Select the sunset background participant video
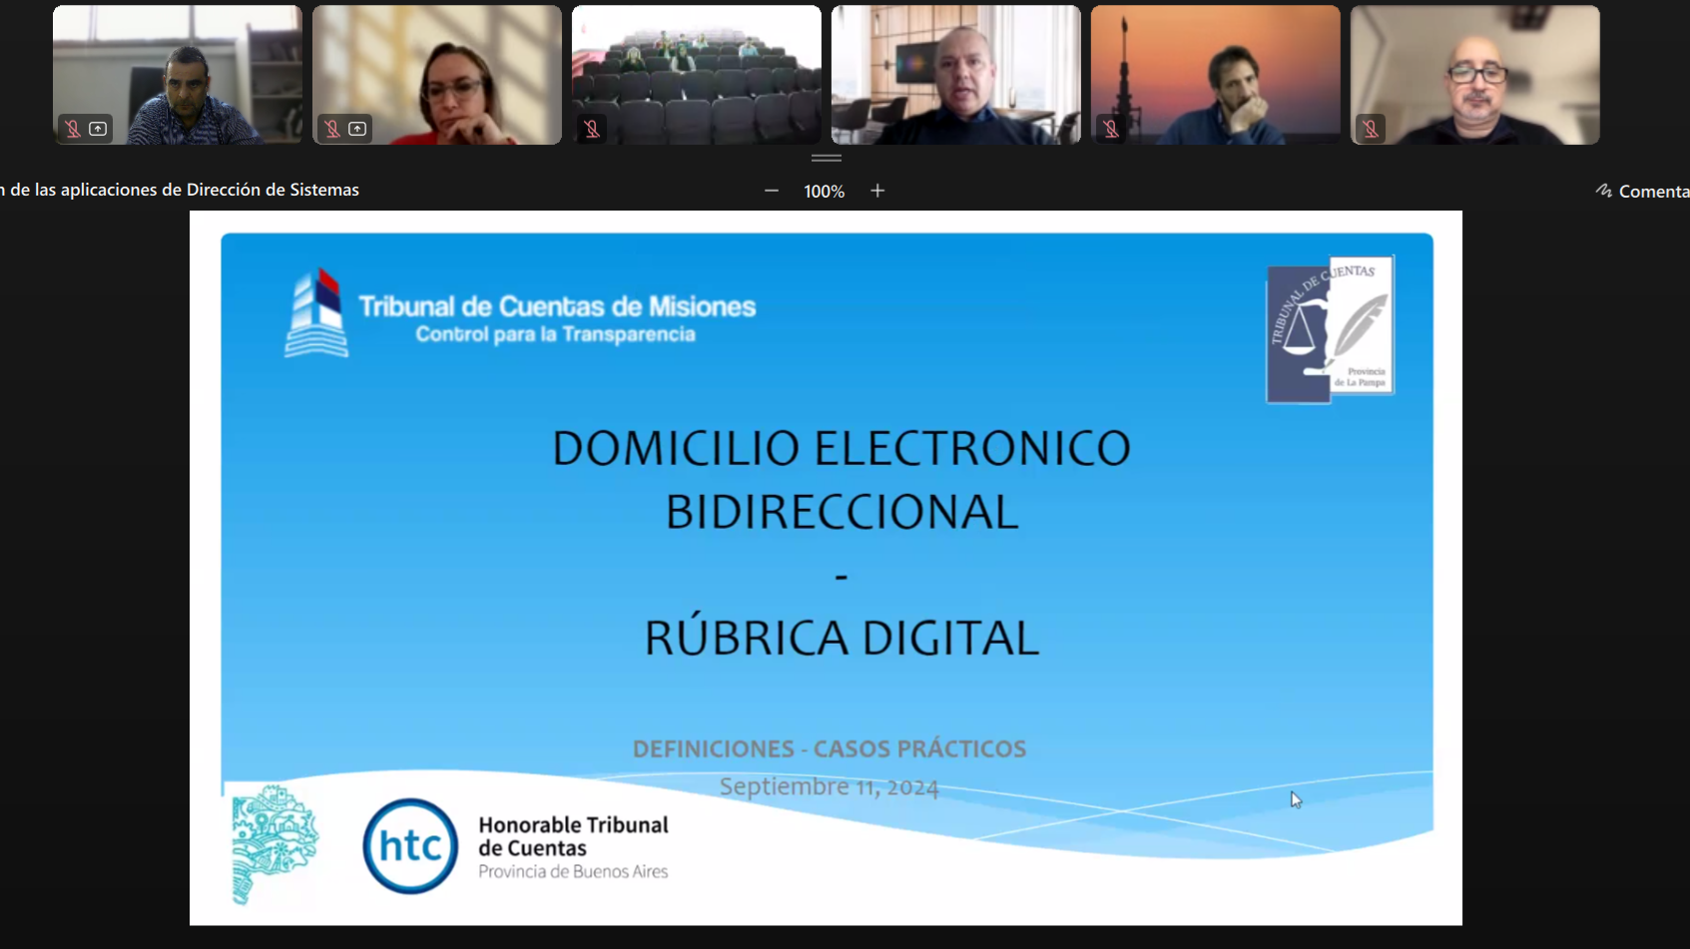The height and width of the screenshot is (949, 1690). 1215,75
